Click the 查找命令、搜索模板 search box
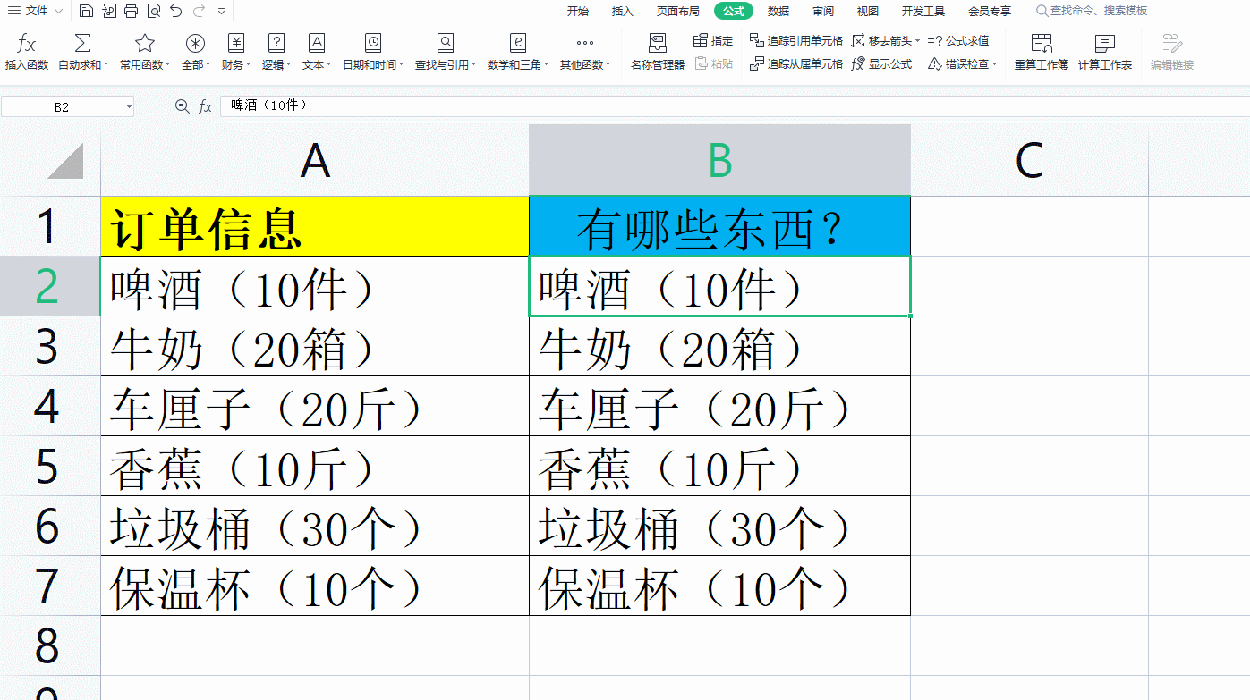Screen dimensions: 1250x700 (1092, 11)
